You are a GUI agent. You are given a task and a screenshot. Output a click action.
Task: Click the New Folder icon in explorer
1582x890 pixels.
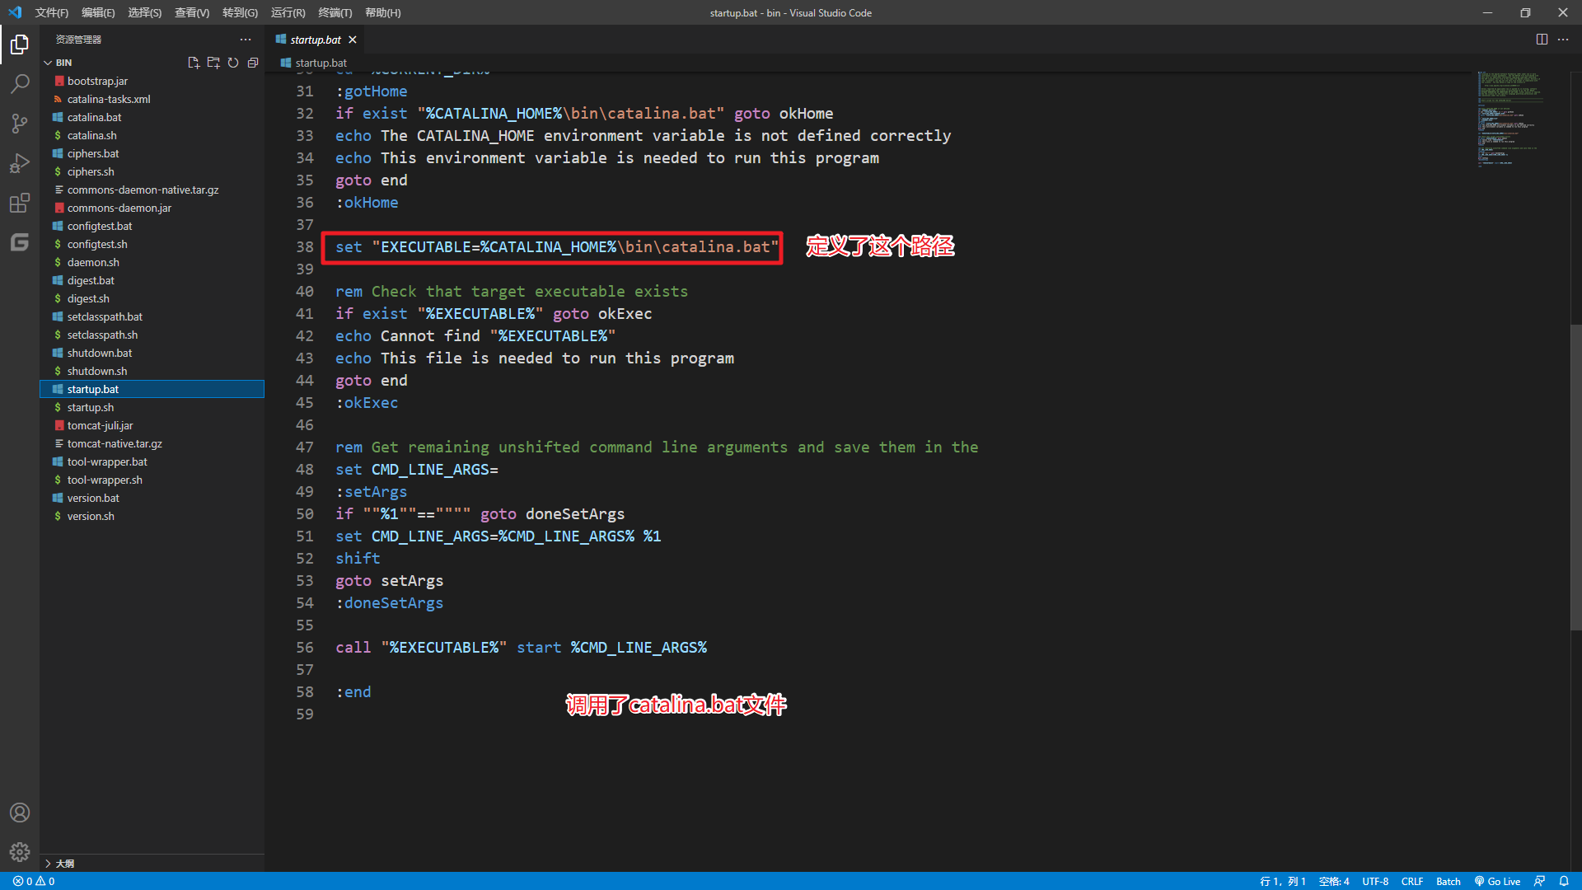[213, 63]
